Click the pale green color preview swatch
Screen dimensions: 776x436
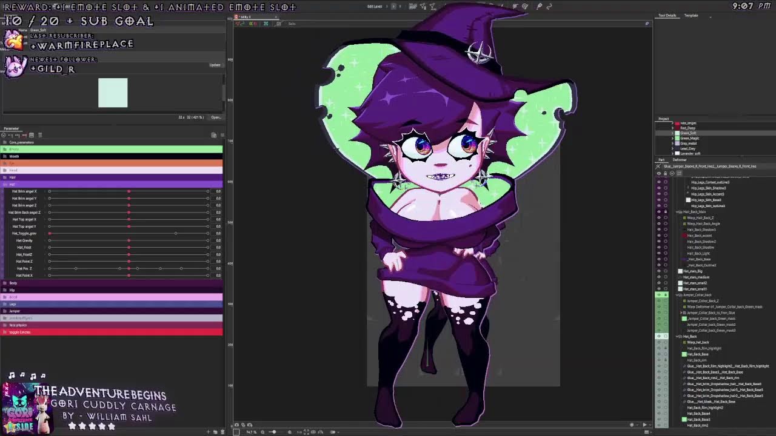click(x=113, y=93)
